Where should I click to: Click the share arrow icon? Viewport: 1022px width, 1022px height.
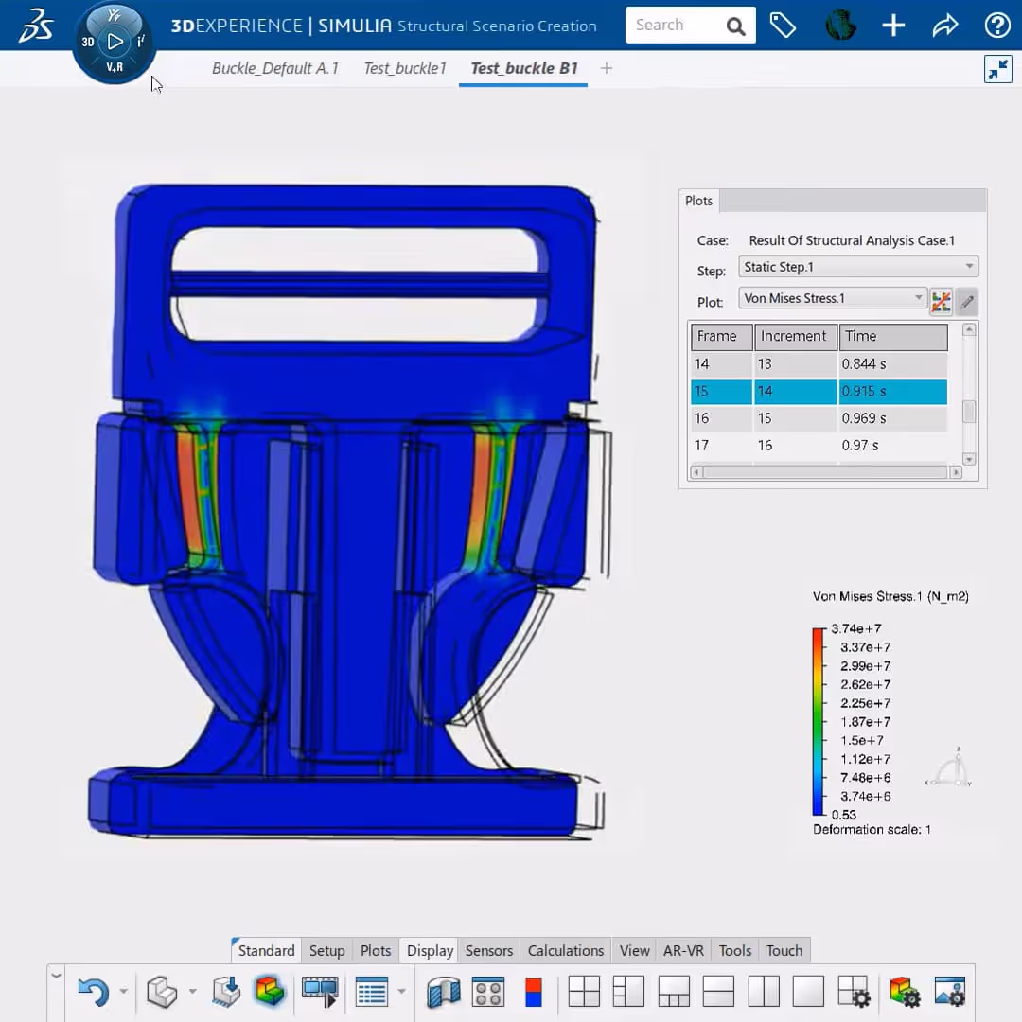[x=945, y=26]
